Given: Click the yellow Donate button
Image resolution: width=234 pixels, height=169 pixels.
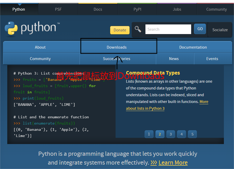Looking at the screenshot, I should [120, 30].
